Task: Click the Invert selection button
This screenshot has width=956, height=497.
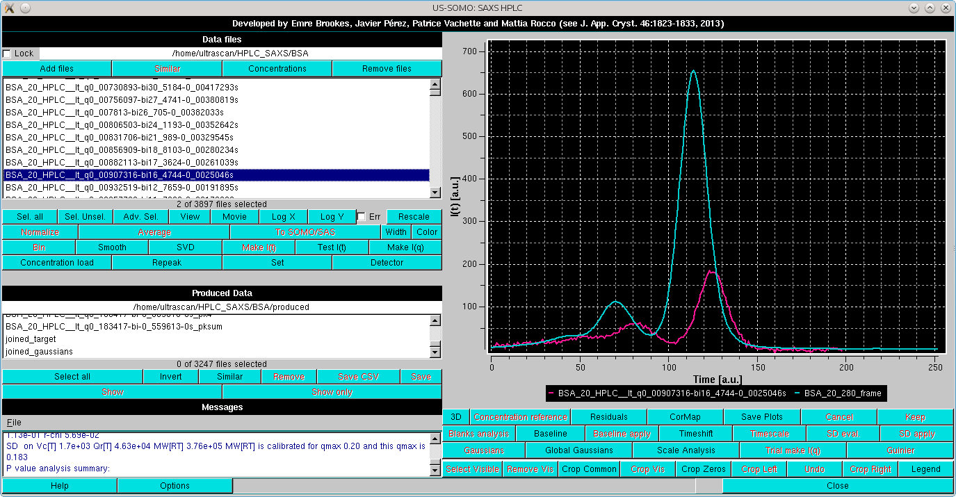Action: (171, 377)
